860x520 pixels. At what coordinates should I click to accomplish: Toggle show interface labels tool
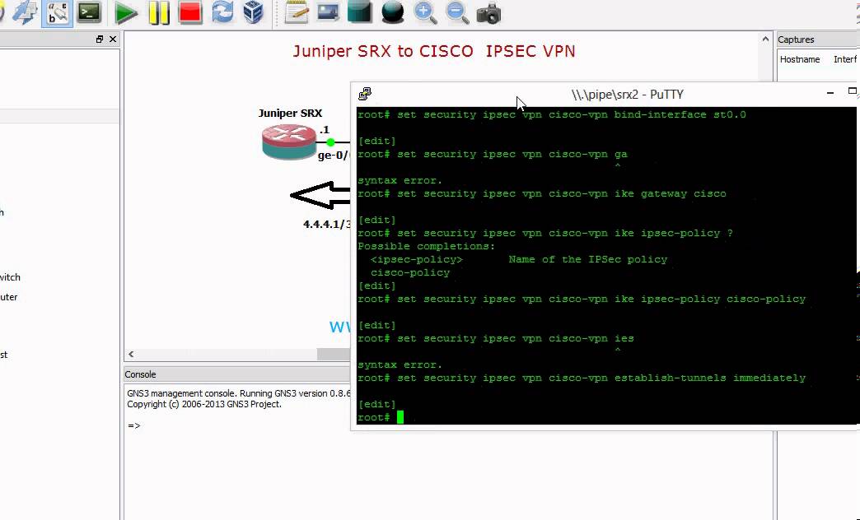58,13
